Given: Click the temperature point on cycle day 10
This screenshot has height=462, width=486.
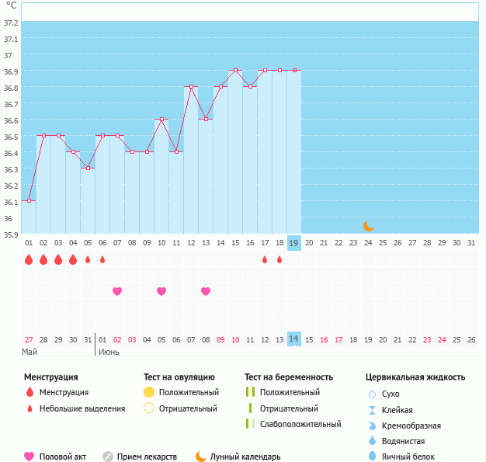Looking at the screenshot, I should [x=161, y=120].
